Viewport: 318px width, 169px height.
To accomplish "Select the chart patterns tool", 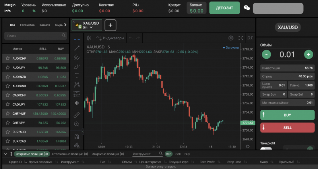I will click(x=77, y=84).
